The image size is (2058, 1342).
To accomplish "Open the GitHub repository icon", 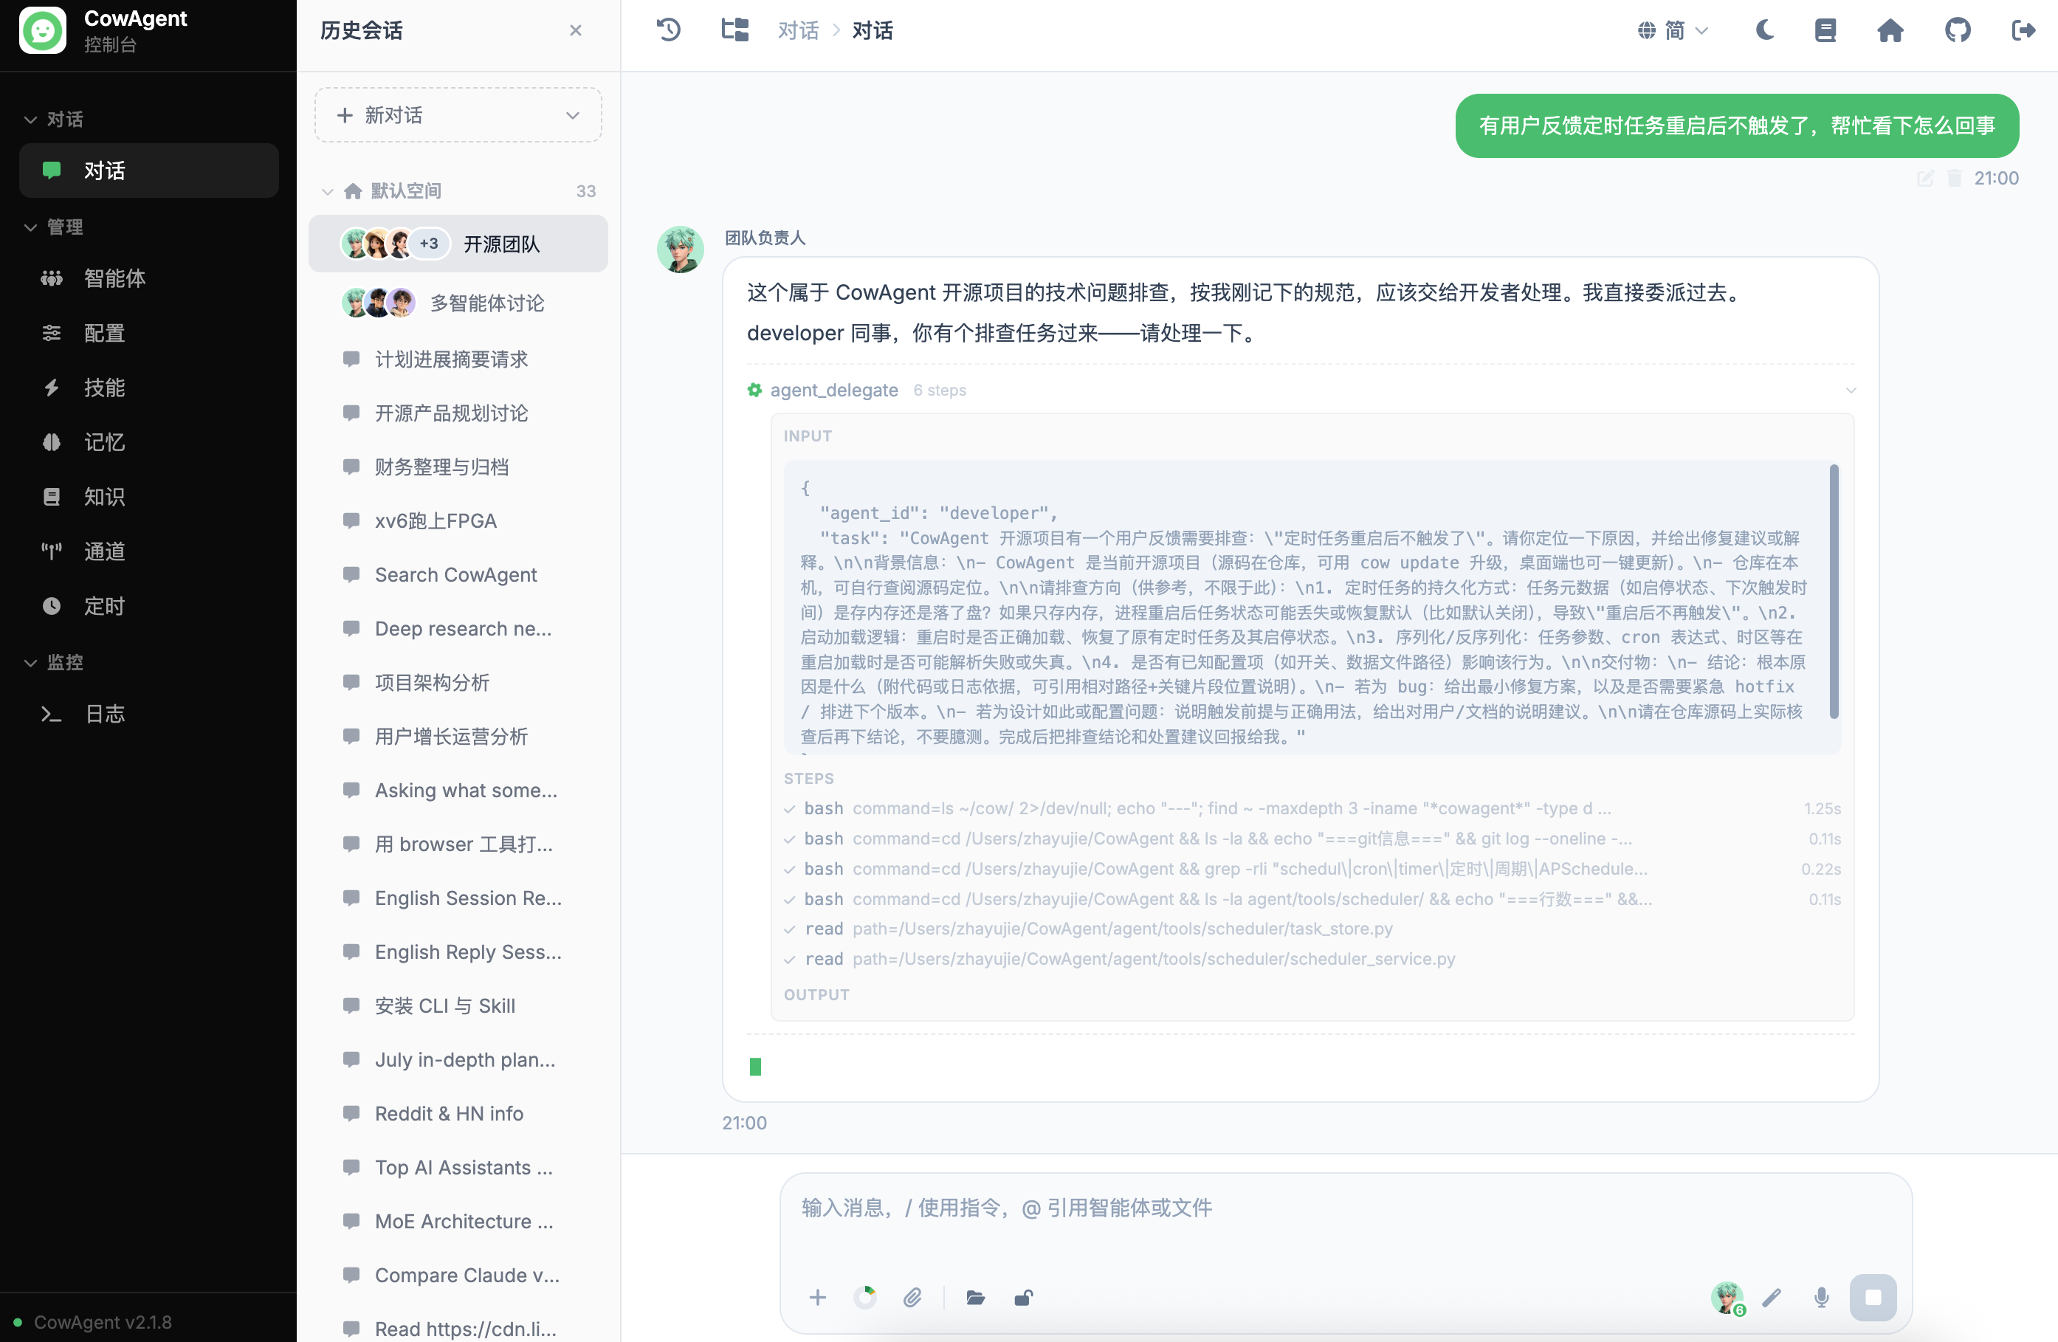I will 1958,30.
